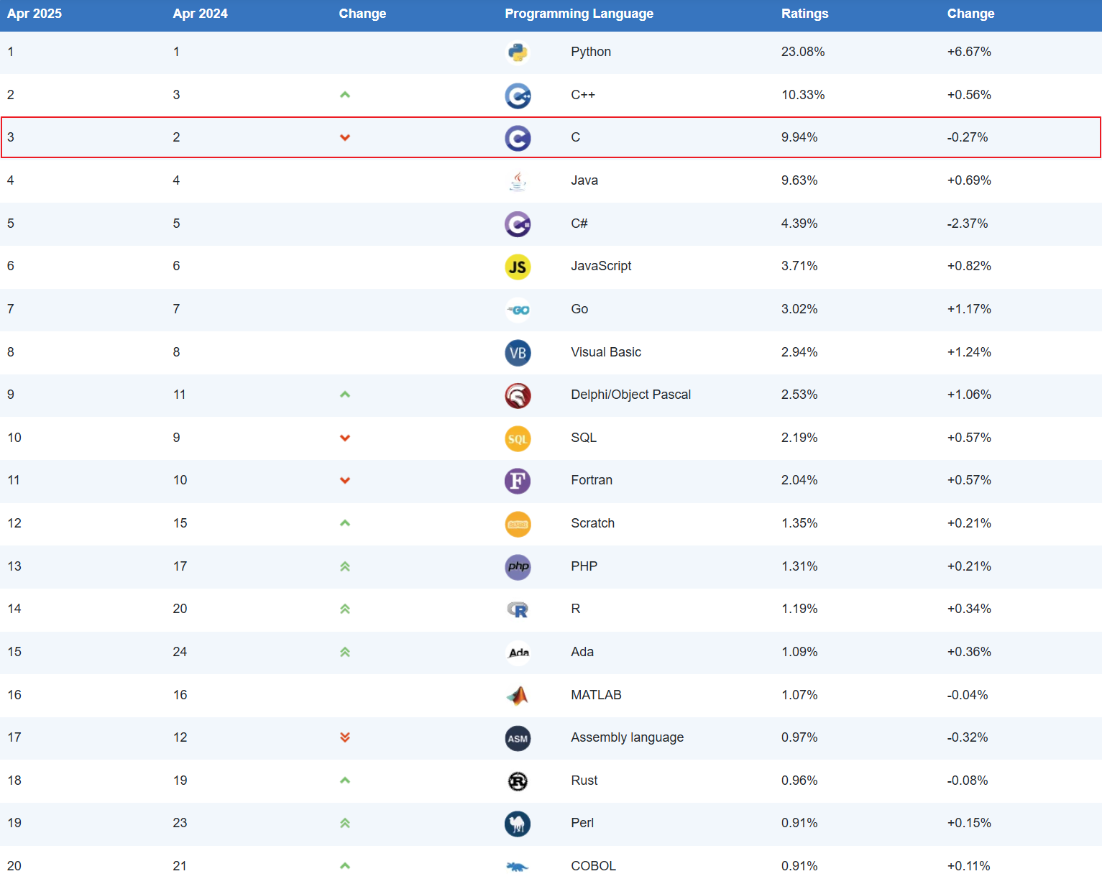The height and width of the screenshot is (884, 1102).
Task: Click the +0.11% change for COBOL
Action: click(969, 866)
